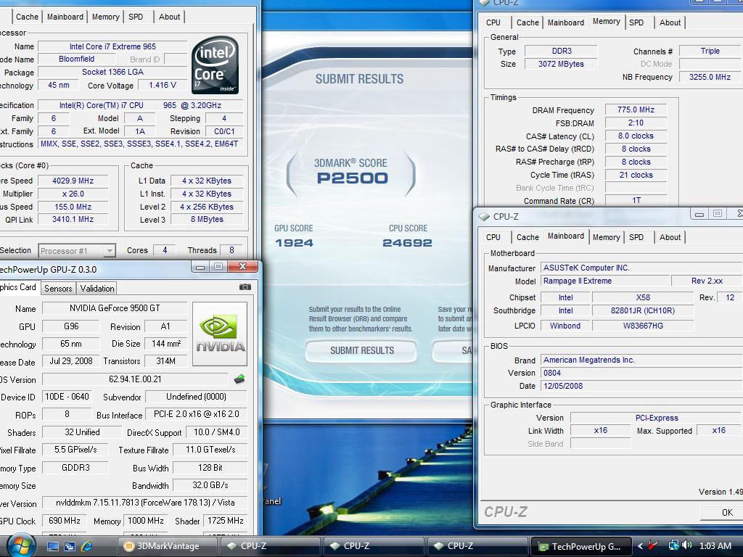Click motherboard model Rampage II Extreme
743x557 pixels.
[606, 281]
